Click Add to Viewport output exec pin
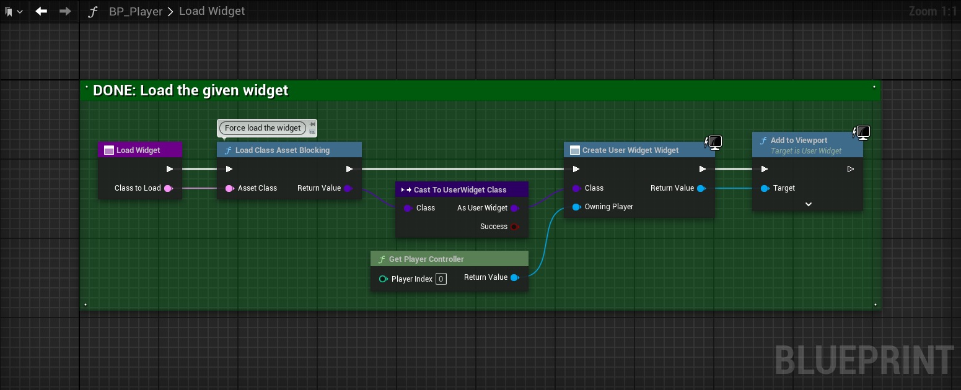This screenshot has height=390, width=961. tap(851, 169)
